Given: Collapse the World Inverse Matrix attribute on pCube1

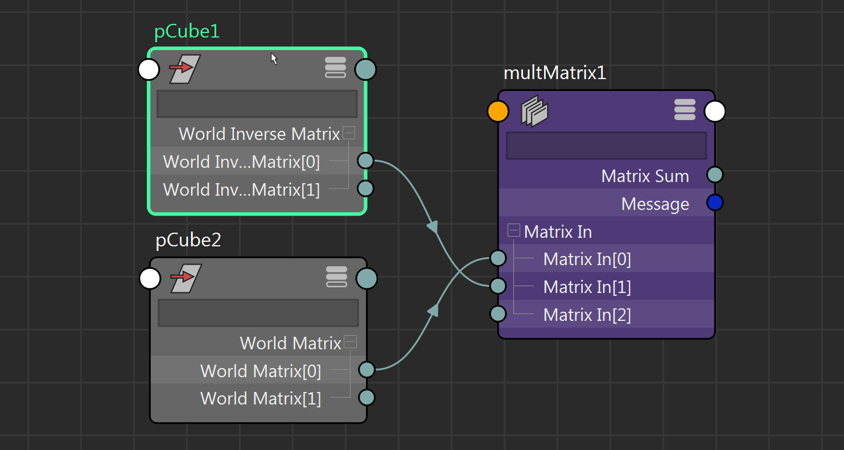Looking at the screenshot, I should pyautogui.click(x=348, y=133).
